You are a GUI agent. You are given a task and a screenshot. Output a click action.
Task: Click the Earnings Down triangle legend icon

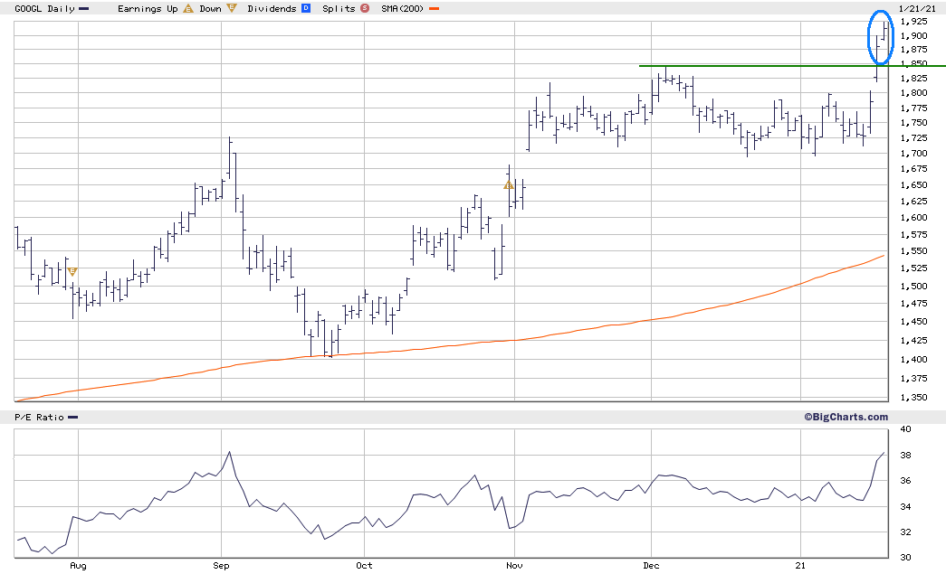coord(231,8)
